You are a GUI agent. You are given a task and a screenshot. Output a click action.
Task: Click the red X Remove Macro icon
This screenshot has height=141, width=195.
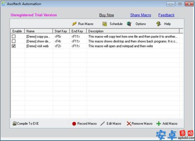tap(129, 124)
